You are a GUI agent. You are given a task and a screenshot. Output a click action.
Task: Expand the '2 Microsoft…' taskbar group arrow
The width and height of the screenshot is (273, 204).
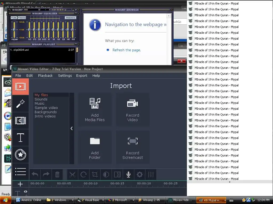(x=133, y=200)
